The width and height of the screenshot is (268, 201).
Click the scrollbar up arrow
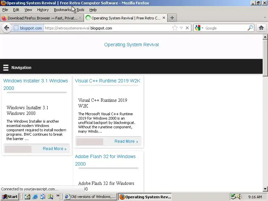coord(265,37)
